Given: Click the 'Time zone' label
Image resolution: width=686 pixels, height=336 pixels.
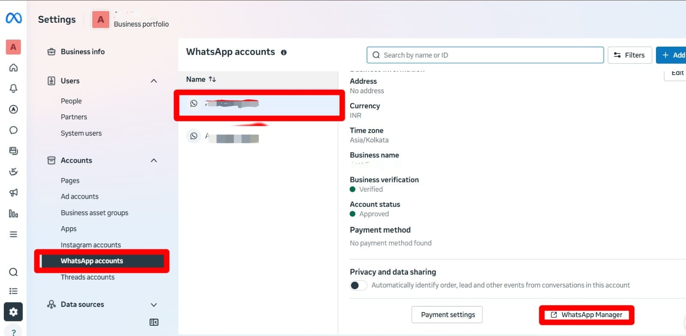Looking at the screenshot, I should (x=367, y=131).
